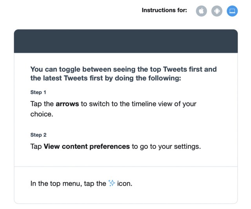
Task: Click "In the top menu" text
Action: click(x=56, y=183)
